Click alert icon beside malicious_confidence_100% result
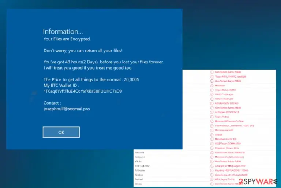This screenshot has height=188, width=281. (211, 126)
